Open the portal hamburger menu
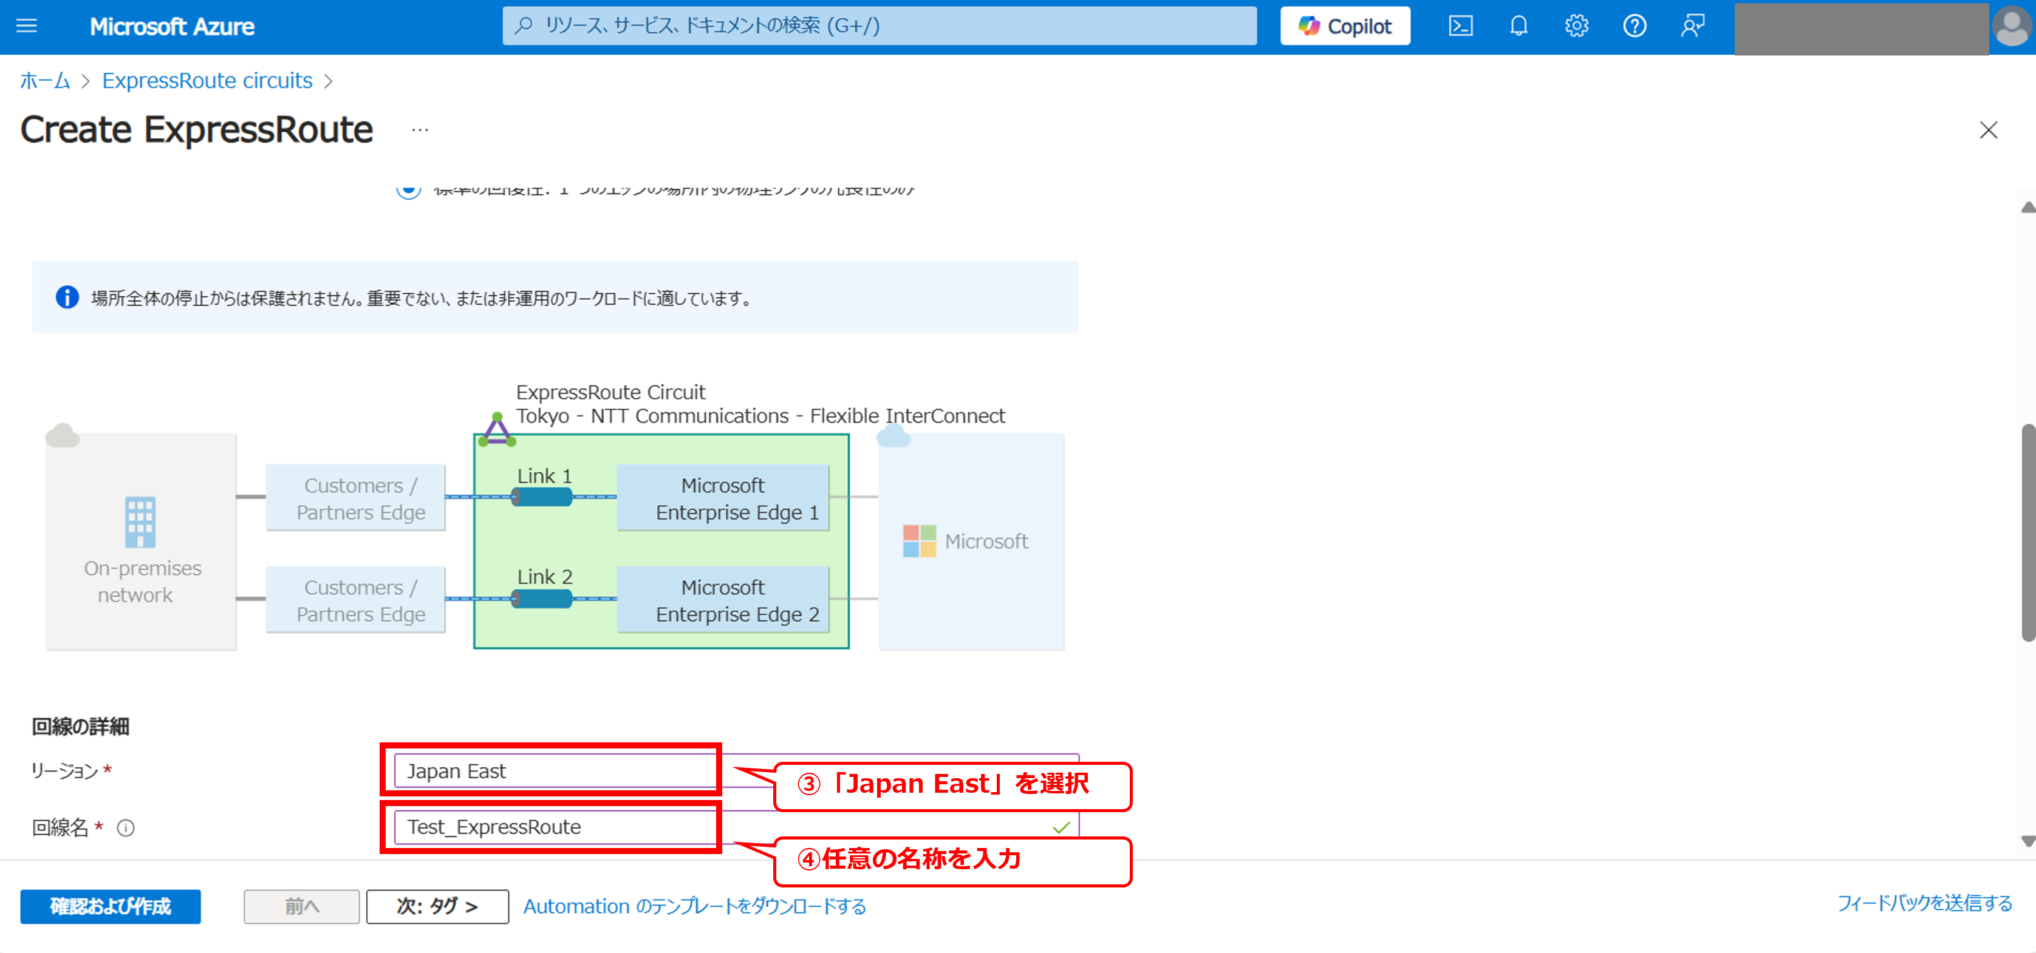2036x953 pixels. tap(27, 26)
